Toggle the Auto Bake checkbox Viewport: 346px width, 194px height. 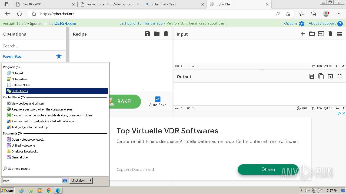158,99
